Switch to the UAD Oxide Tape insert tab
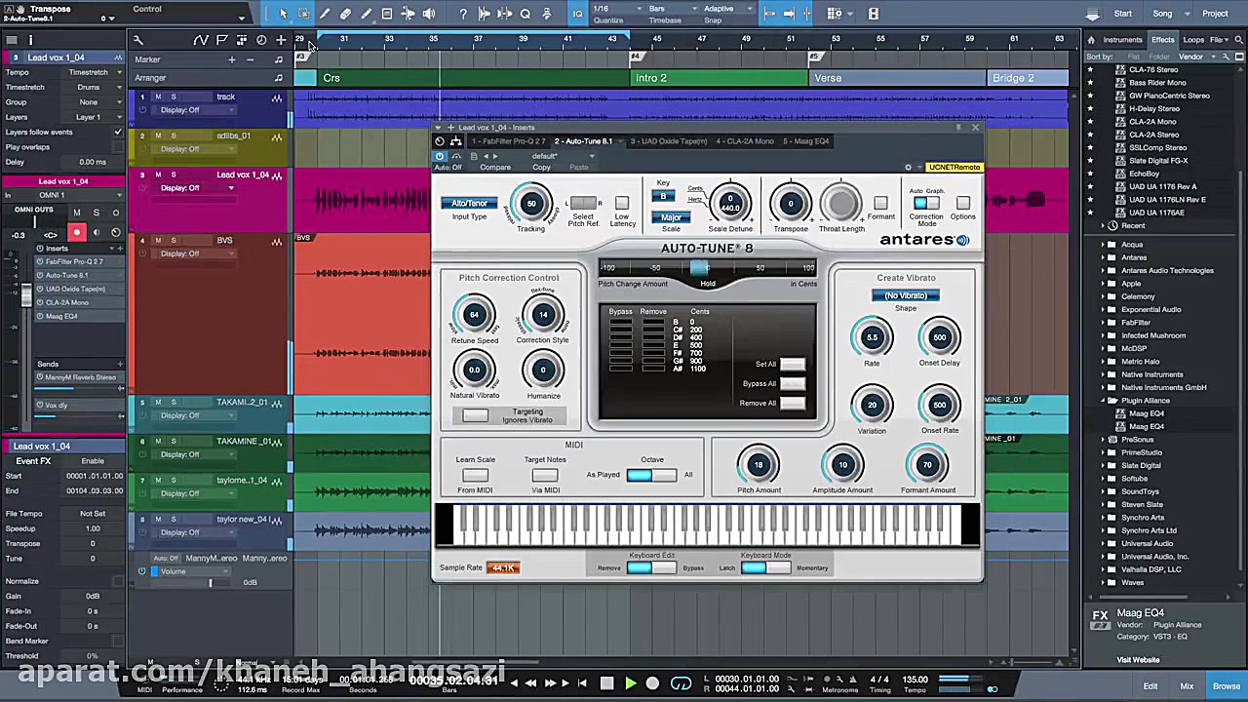The image size is (1248, 702). 668,141
